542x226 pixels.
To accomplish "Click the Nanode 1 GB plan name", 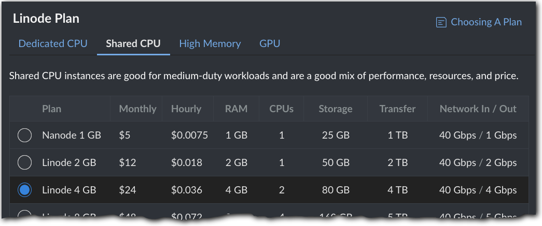I will 72,135.
